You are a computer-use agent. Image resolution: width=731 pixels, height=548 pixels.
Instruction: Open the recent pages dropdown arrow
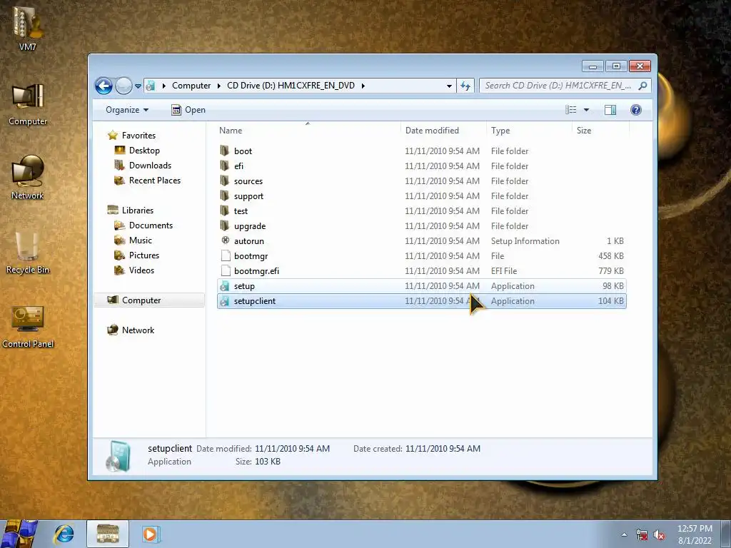point(138,86)
